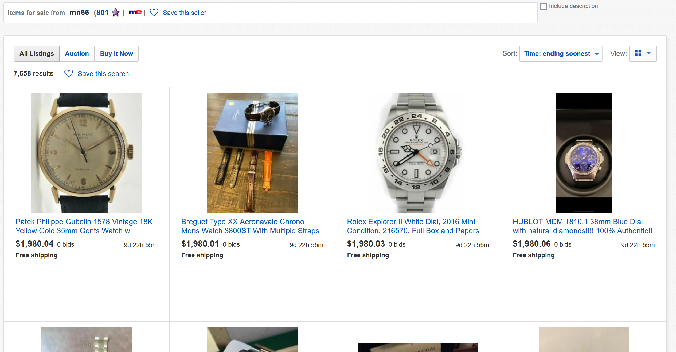Open the HUBLOT MDM 1810.1 listing title

coord(582,226)
